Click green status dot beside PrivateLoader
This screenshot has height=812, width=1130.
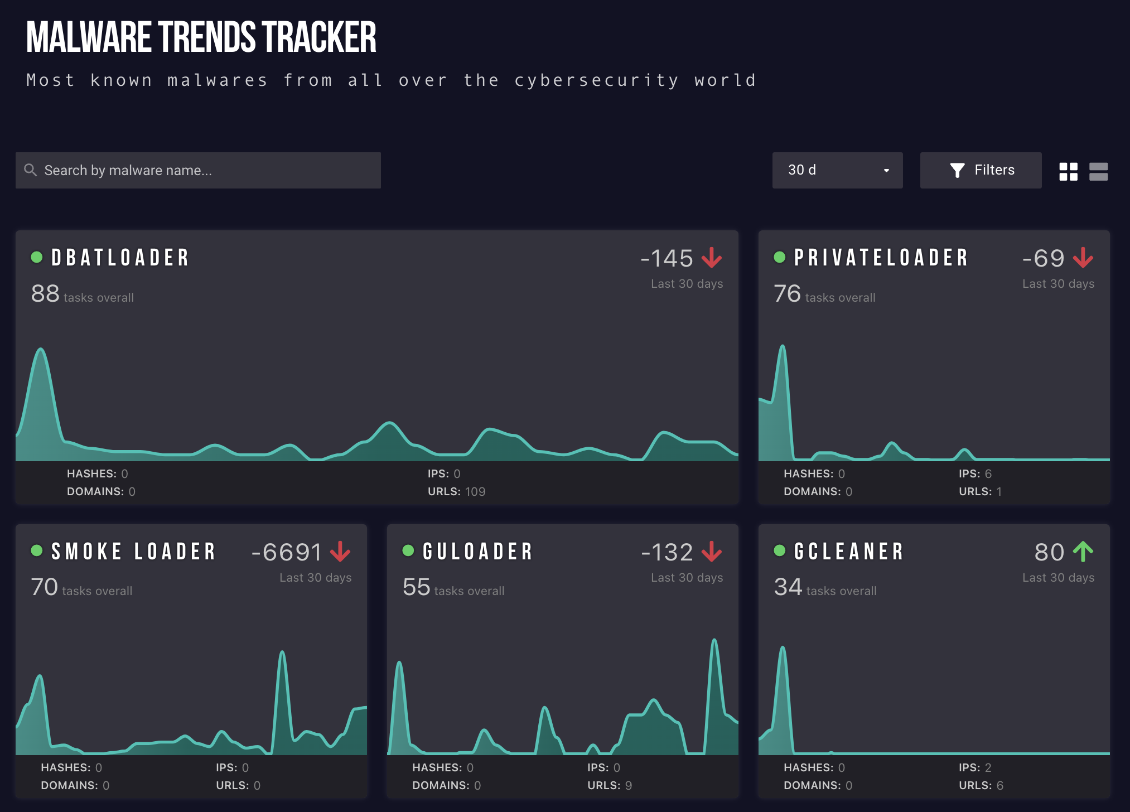pos(780,257)
